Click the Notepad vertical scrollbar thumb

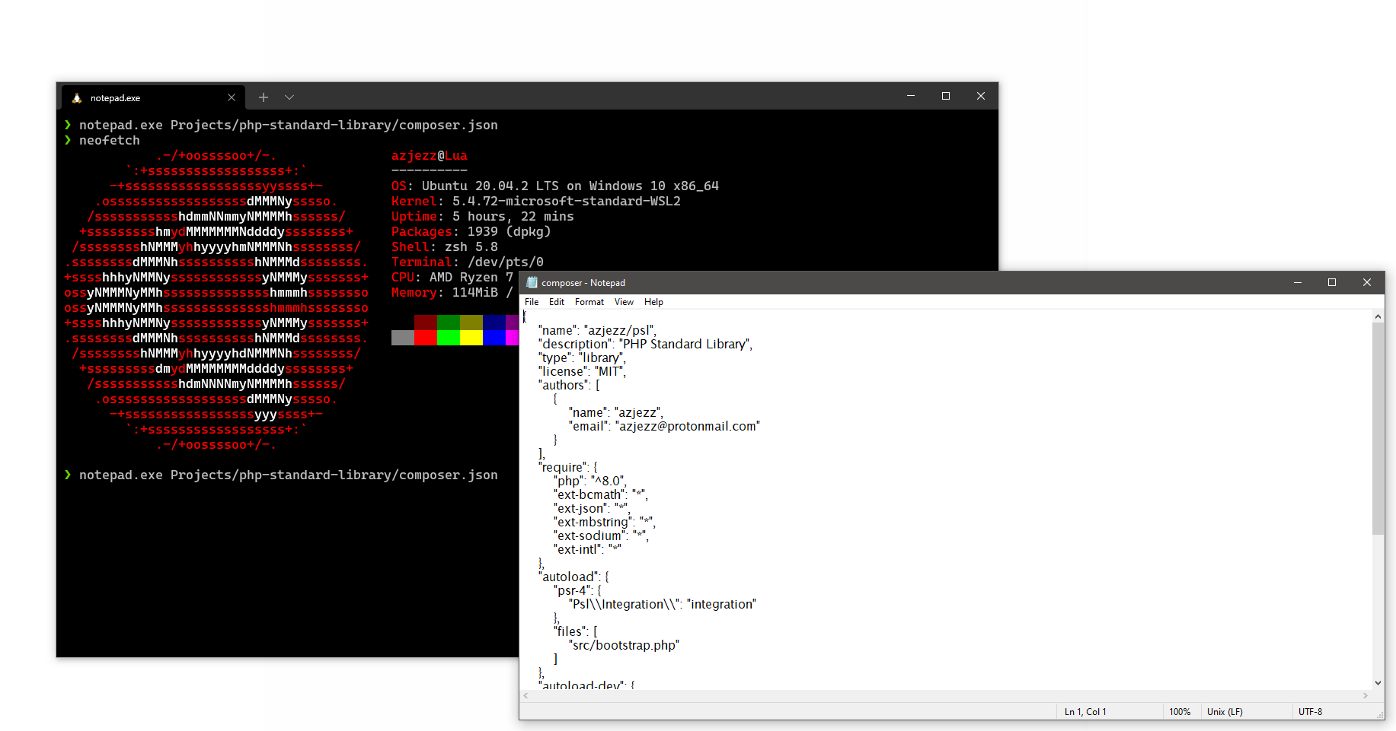[x=1378, y=428]
